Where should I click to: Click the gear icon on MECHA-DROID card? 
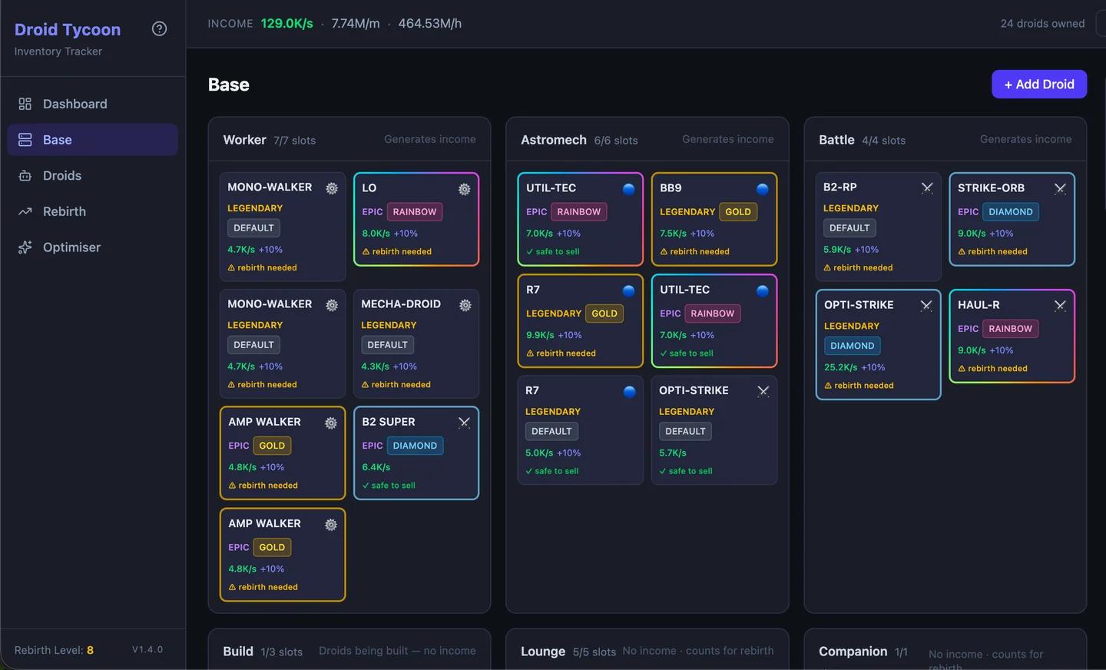pos(465,305)
